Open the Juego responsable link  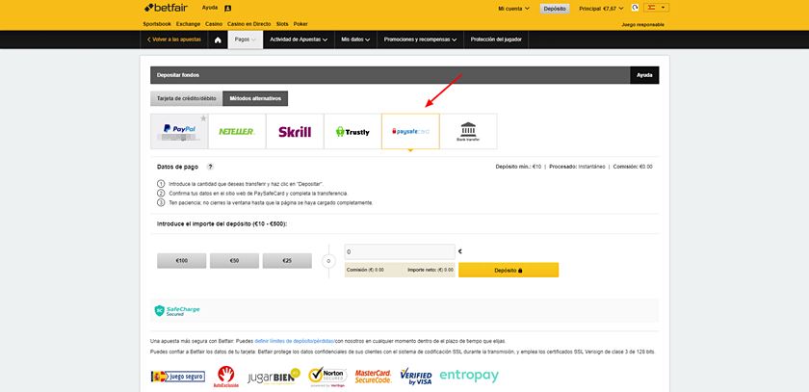tap(643, 25)
